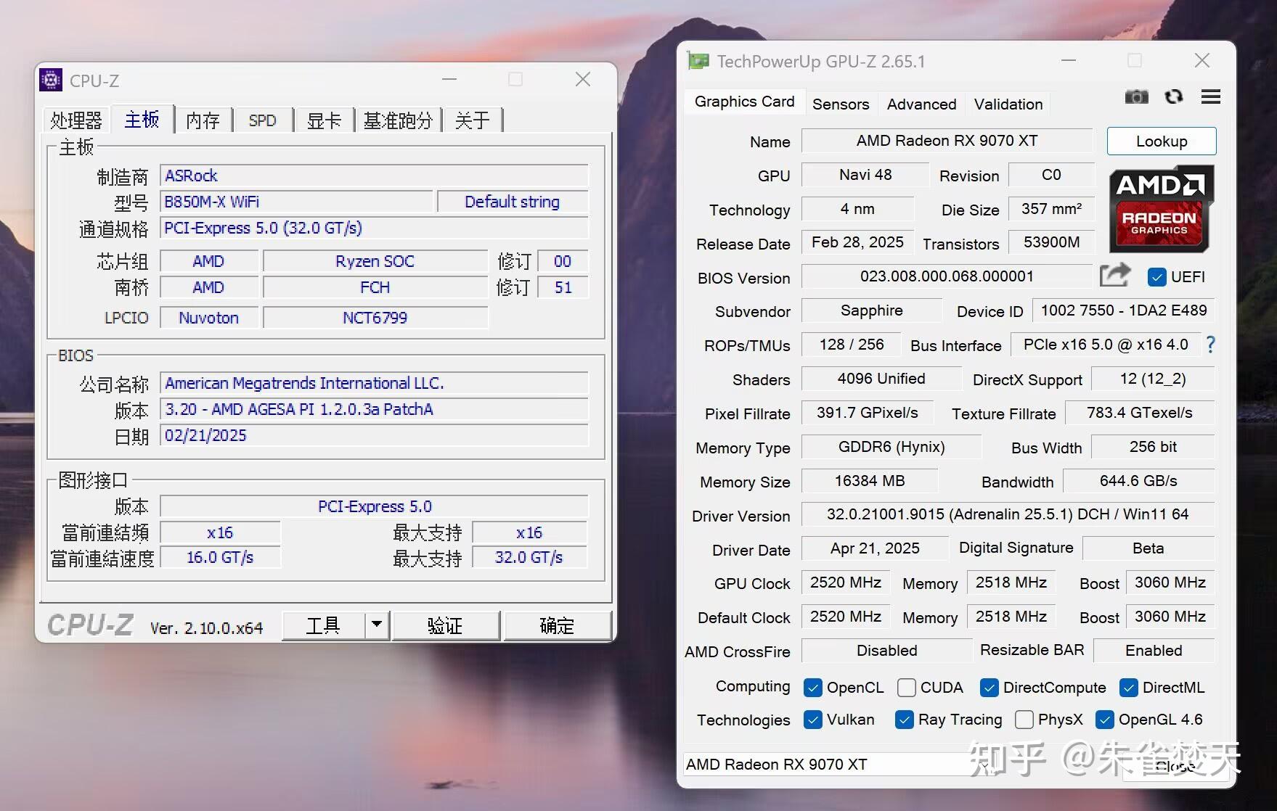Enable the CUDA checkbox
1277x811 pixels.
(906, 687)
